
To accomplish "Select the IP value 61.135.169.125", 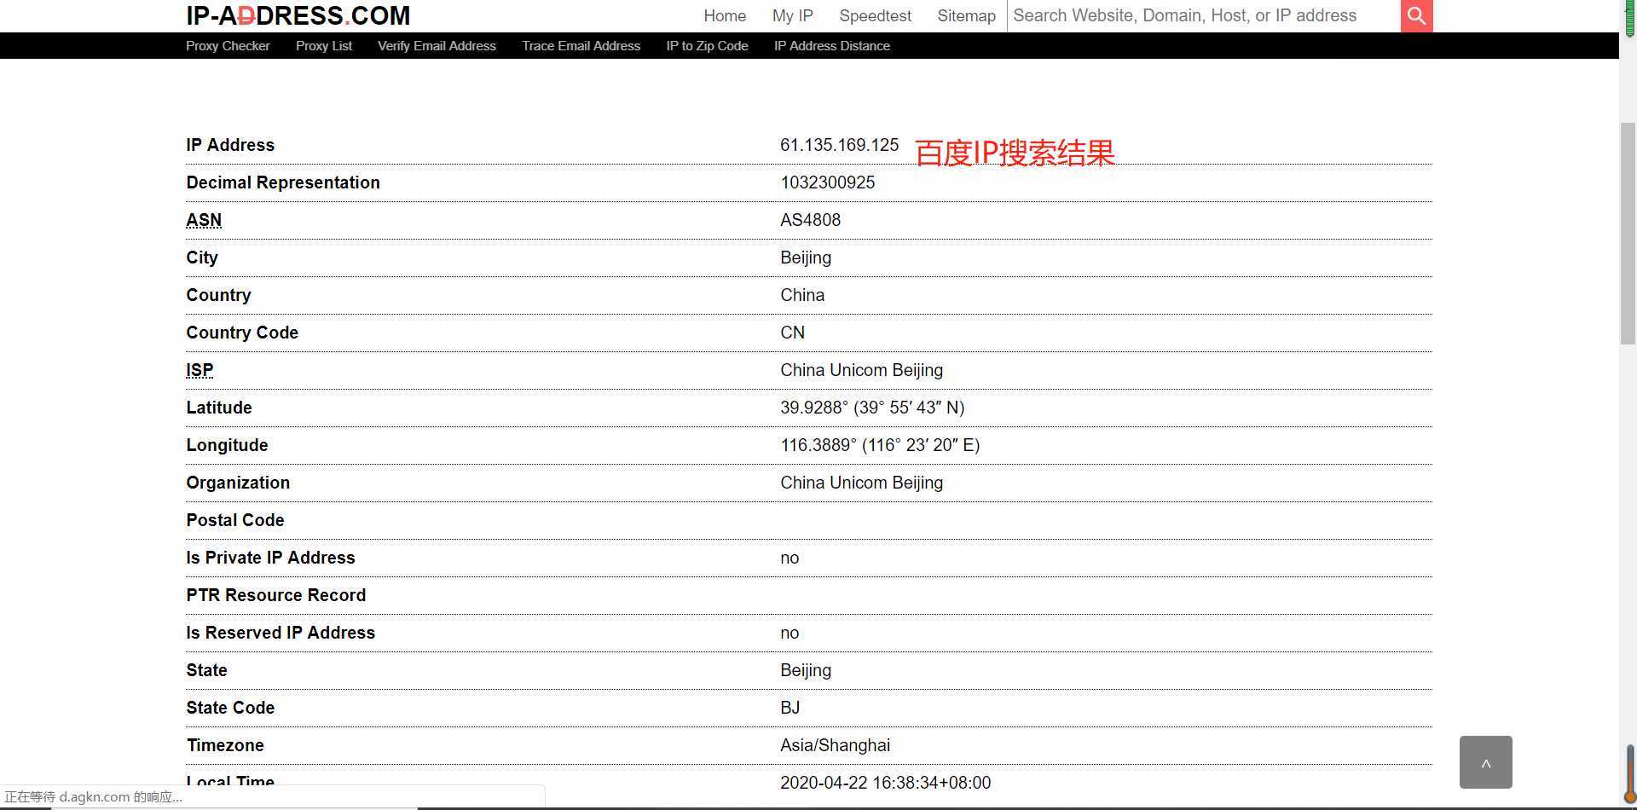I will (x=839, y=145).
